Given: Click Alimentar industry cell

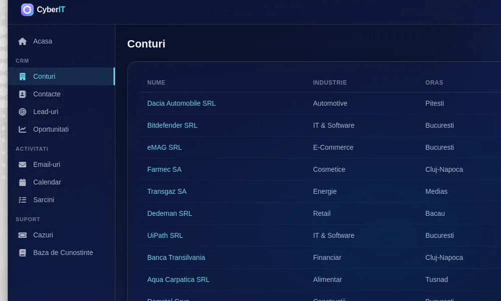Looking at the screenshot, I should [x=327, y=279].
